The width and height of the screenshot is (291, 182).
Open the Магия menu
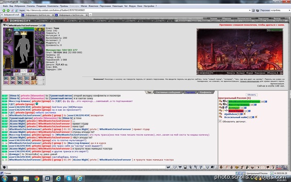pyautogui.click(x=84, y=6)
